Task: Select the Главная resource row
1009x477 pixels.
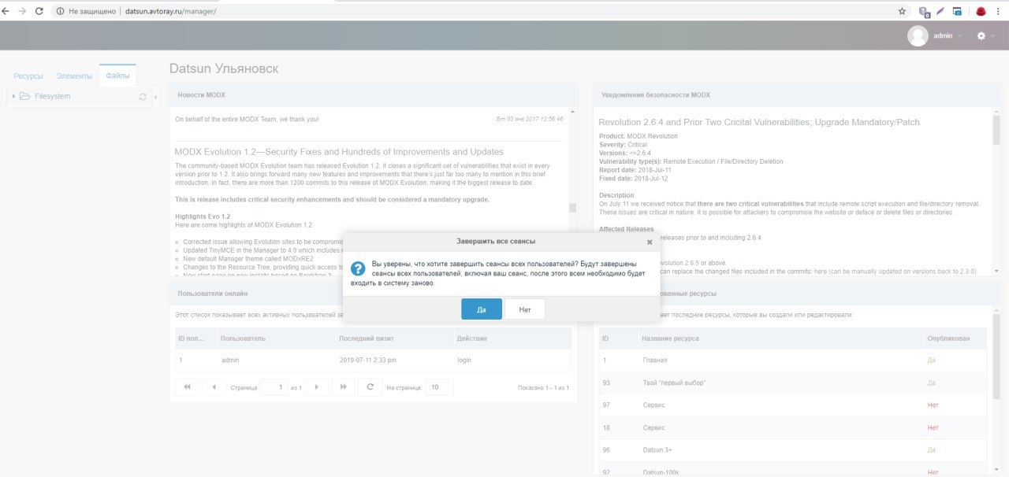Action: (x=792, y=360)
